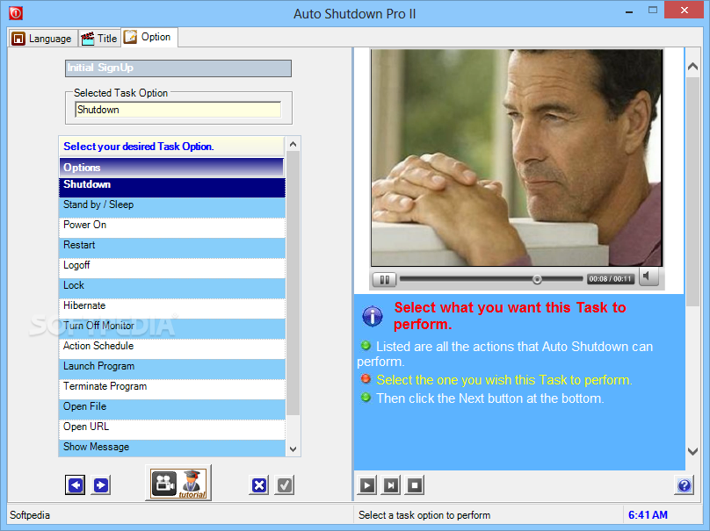Click task list scroll down arrow

293,449
